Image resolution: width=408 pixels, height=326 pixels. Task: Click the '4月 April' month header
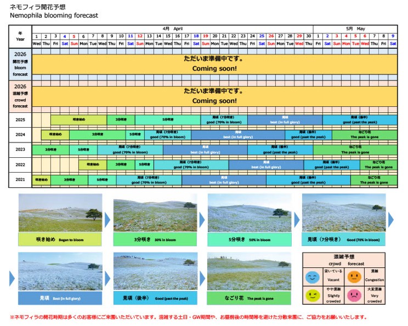tap(173, 29)
